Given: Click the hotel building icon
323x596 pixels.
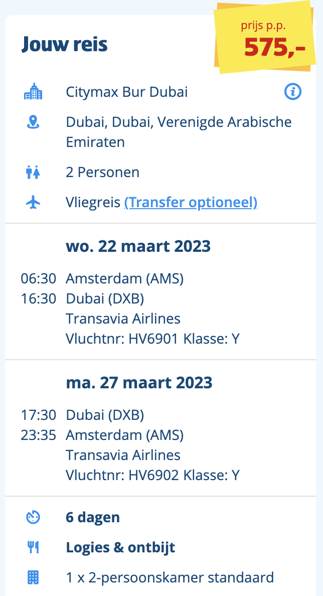Looking at the screenshot, I should 33,92.
